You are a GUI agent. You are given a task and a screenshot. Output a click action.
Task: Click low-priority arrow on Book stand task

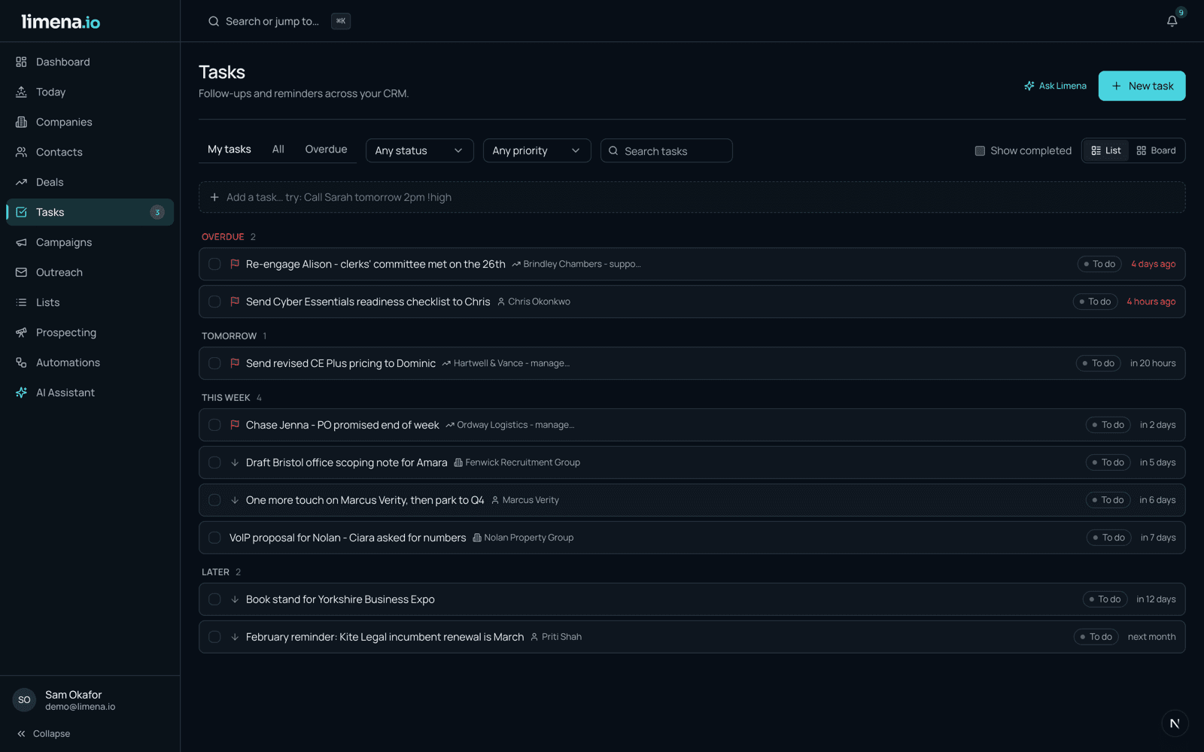tap(235, 599)
